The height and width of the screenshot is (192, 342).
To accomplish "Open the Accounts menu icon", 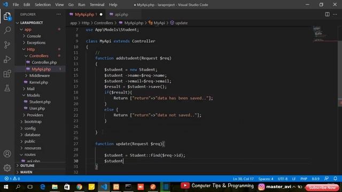I will click(7, 154).
